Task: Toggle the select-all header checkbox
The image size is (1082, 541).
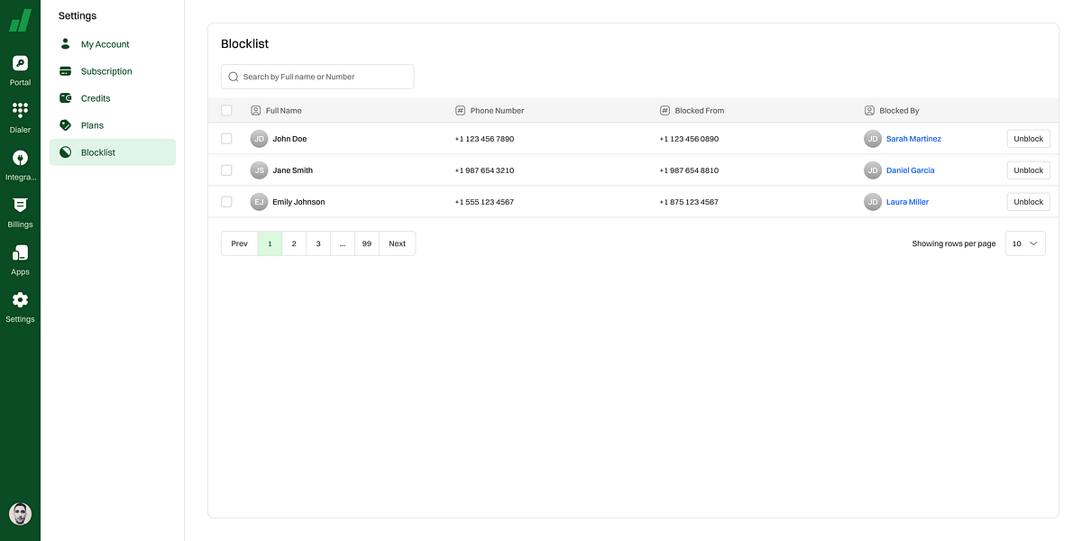Action: coord(226,111)
